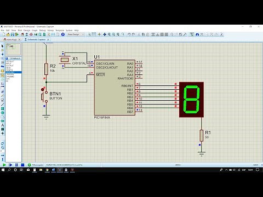263x197 pixels.
Task: Open the File menu
Action: coord(3,30)
